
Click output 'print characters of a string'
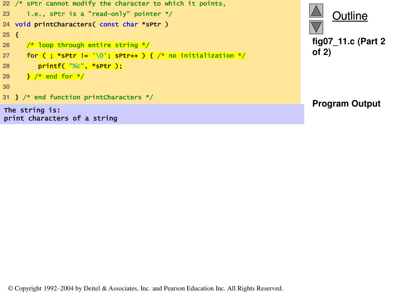(x=60, y=118)
